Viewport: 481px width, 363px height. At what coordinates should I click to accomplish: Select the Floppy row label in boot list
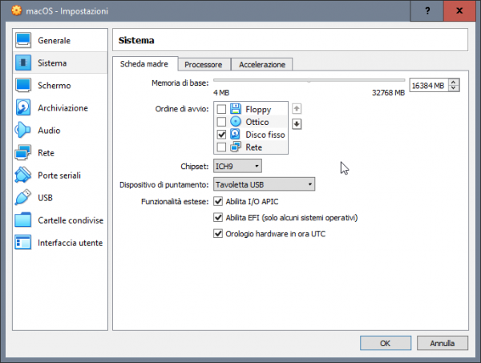coord(258,110)
